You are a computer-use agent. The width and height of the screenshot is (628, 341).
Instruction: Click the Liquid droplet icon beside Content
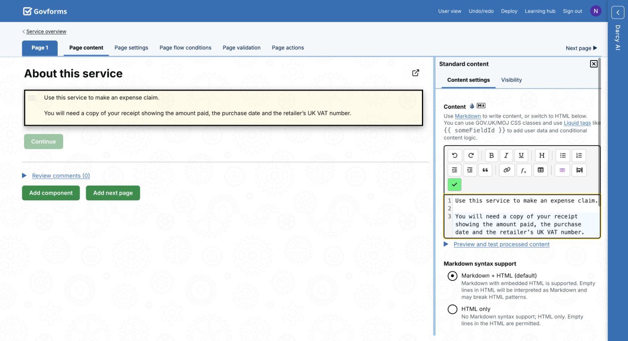point(472,106)
